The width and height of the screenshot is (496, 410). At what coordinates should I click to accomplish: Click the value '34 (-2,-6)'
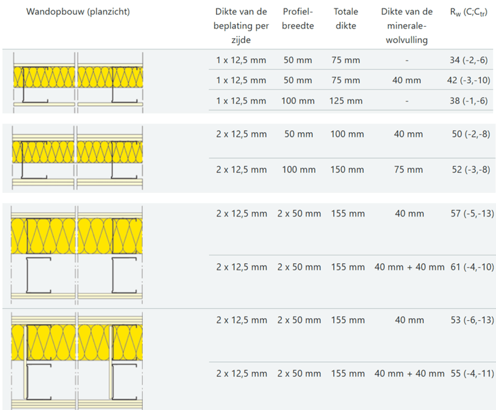[469, 60]
